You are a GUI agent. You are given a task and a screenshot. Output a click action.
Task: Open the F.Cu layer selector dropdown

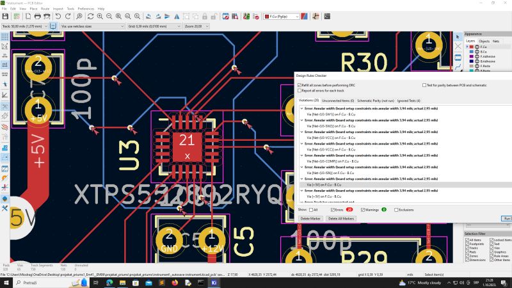click(282, 17)
